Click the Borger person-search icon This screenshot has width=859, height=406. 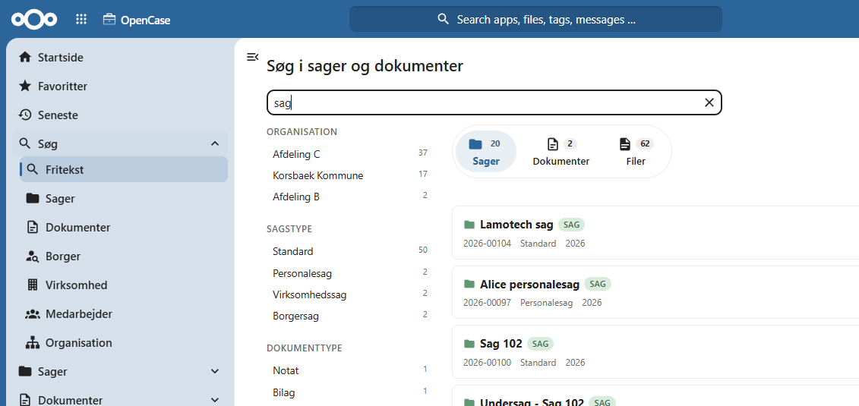coord(33,256)
